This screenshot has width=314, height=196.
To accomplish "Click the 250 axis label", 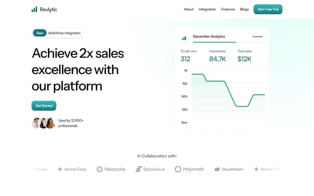I will pos(184,109).
